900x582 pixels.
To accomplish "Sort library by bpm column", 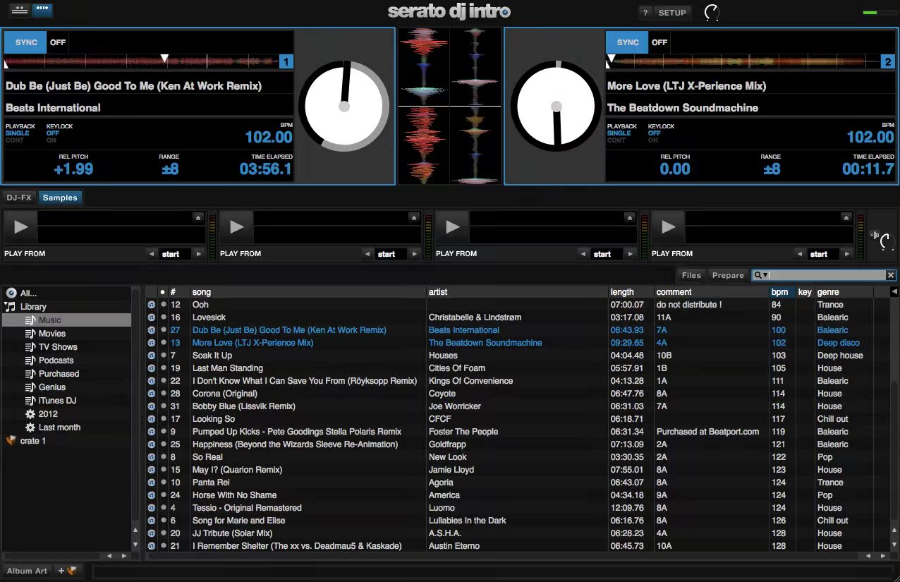I will (782, 292).
